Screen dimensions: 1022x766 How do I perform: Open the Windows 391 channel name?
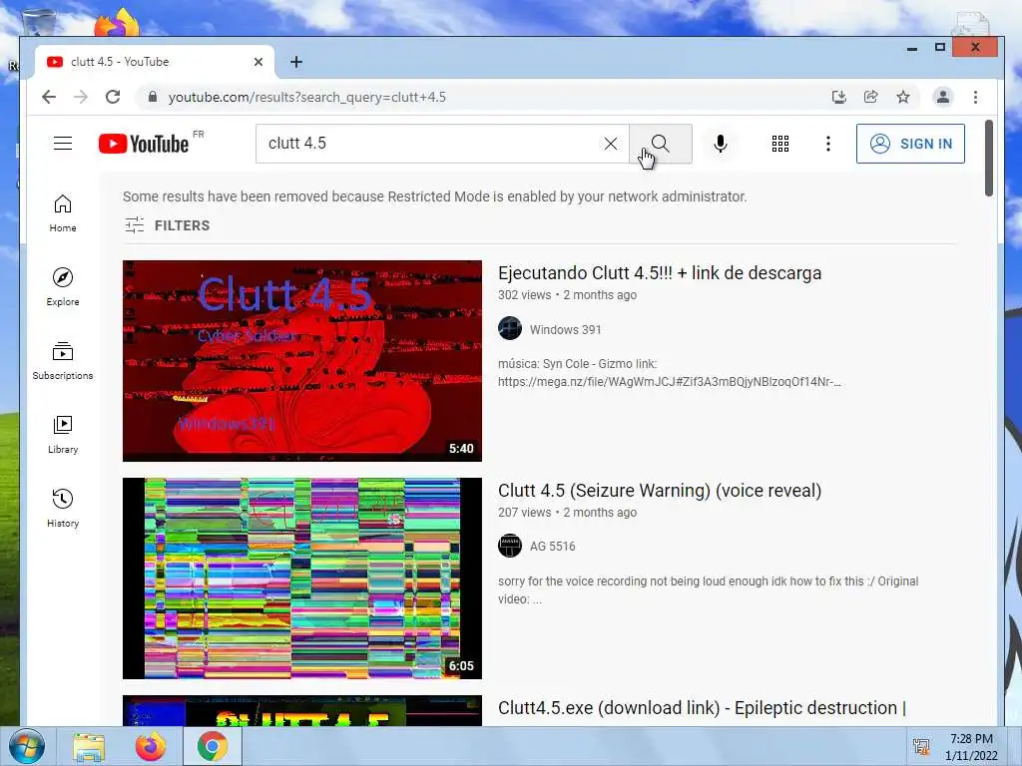pyautogui.click(x=565, y=329)
